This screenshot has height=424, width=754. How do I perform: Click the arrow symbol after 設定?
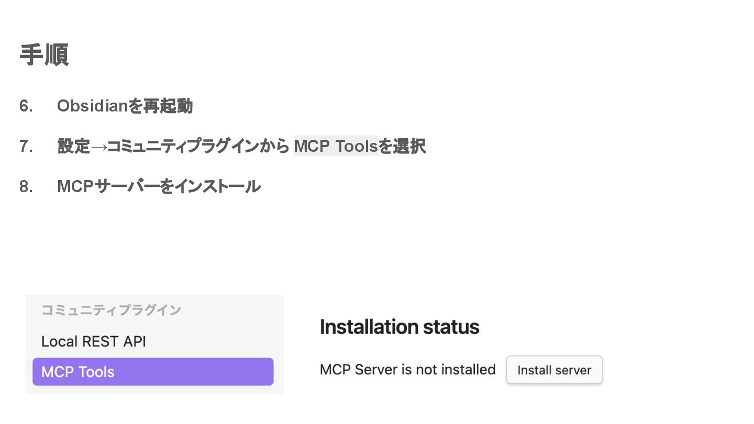(x=98, y=147)
